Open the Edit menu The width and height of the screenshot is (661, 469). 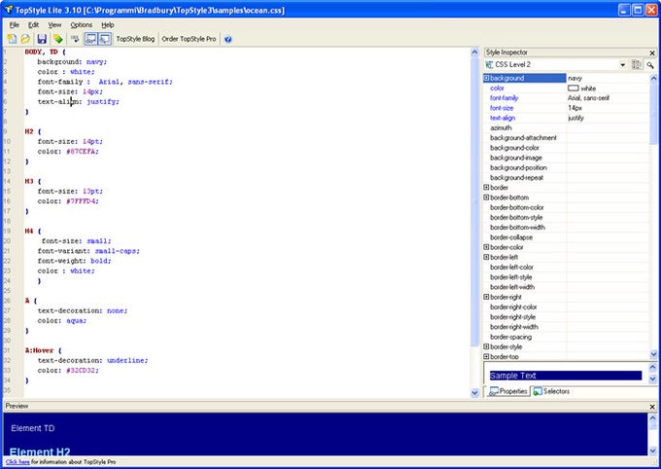click(x=33, y=25)
